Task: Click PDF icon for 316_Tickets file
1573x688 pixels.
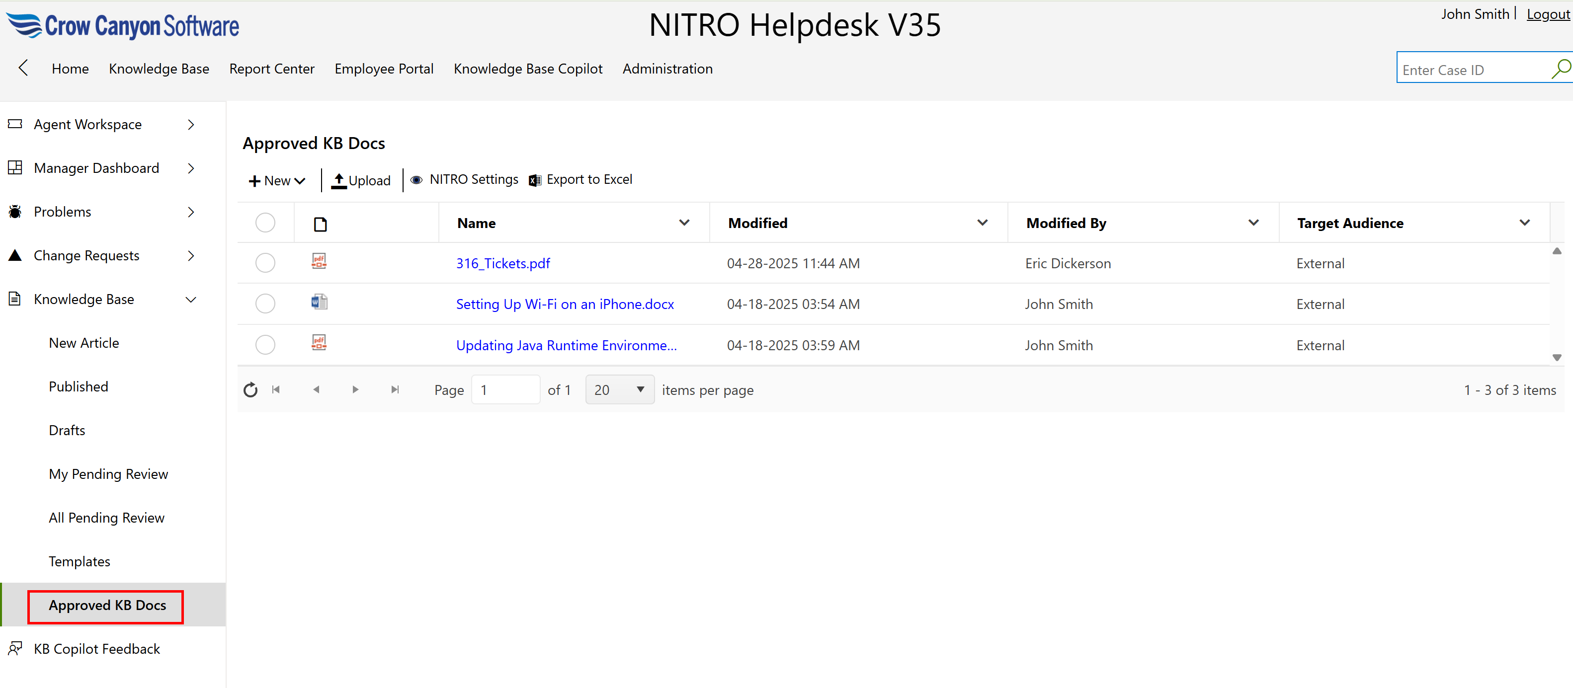Action: [319, 261]
